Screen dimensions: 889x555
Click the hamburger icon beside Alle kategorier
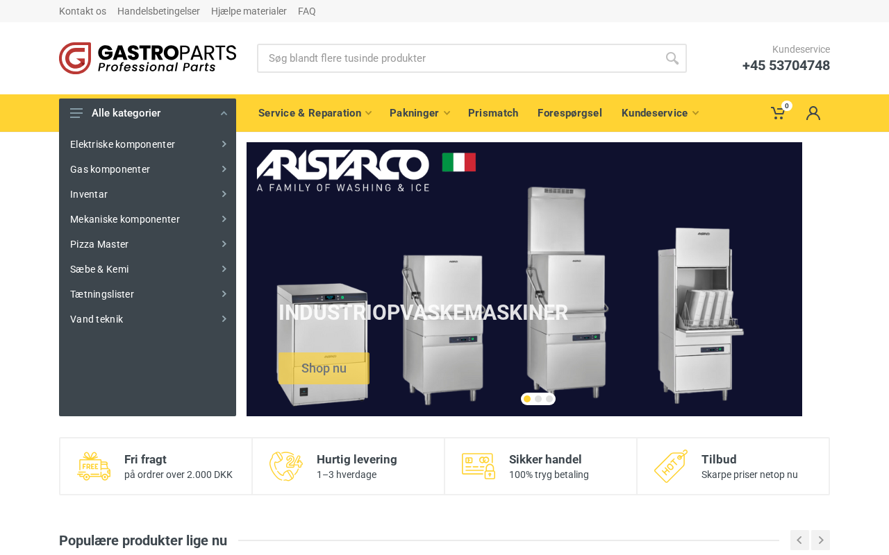coord(76,113)
